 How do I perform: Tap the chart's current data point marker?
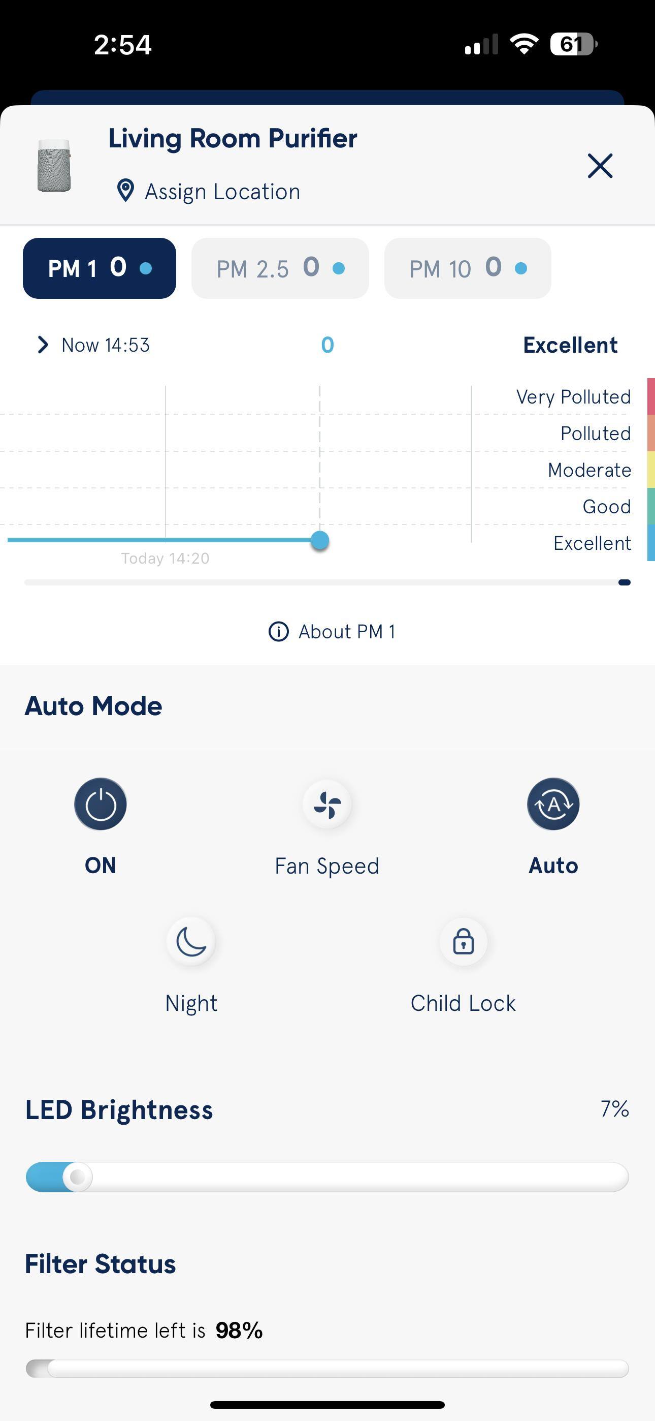click(x=320, y=540)
